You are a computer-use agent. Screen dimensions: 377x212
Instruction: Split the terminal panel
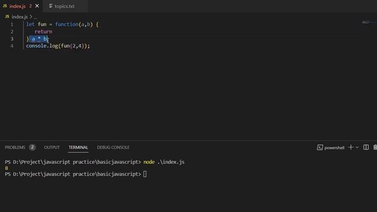pos(366,147)
